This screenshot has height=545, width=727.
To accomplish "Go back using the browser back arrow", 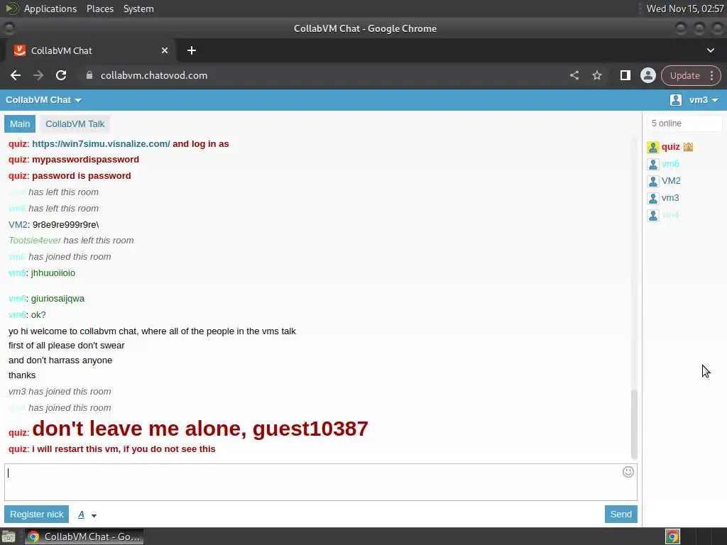I will click(16, 75).
